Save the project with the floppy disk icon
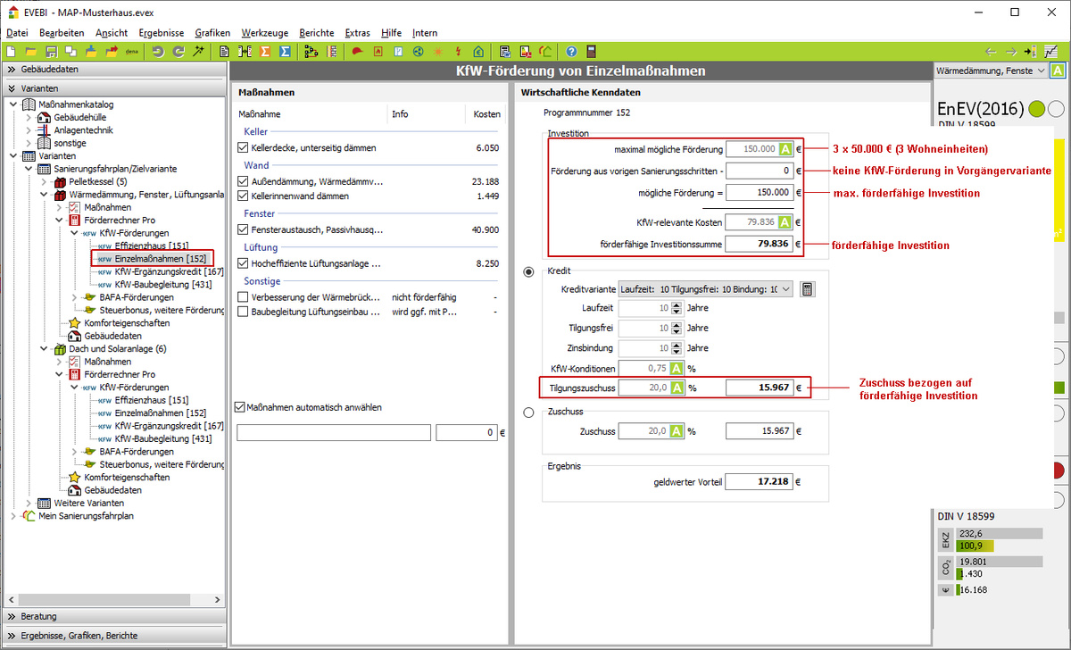The height and width of the screenshot is (650, 1071). tap(51, 51)
